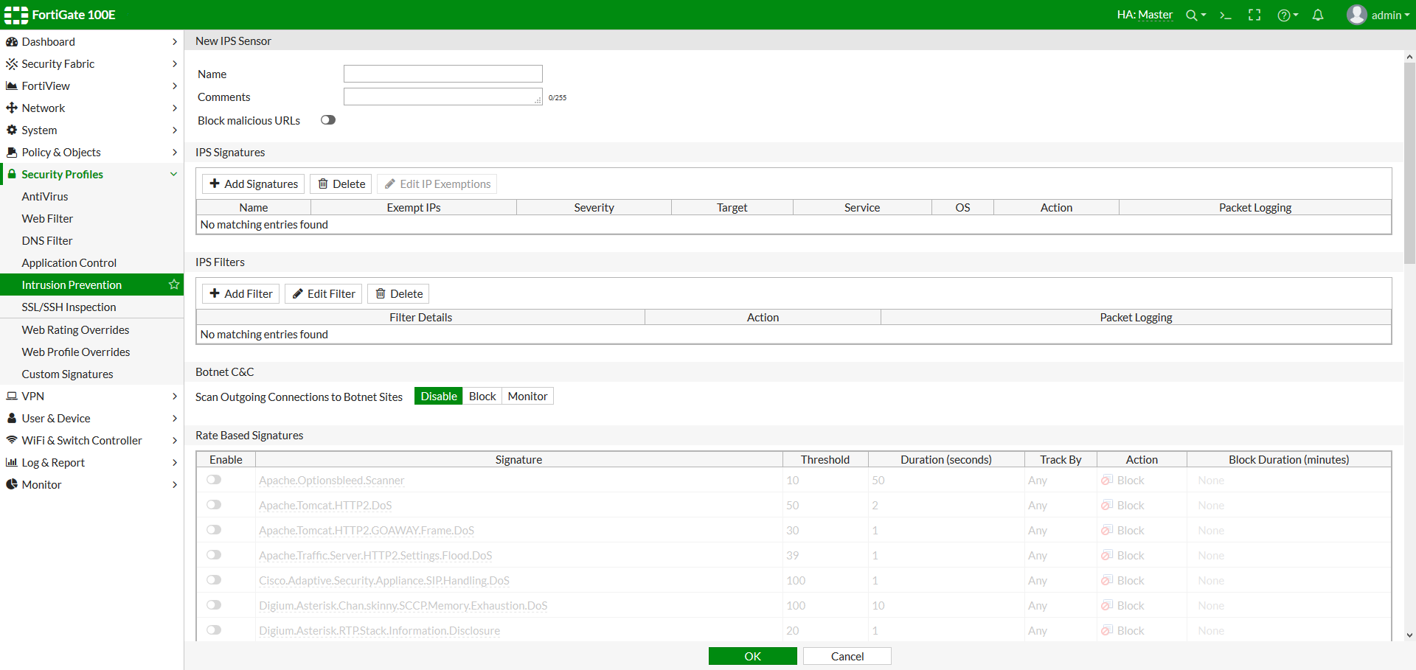Click the FortiGate logo icon
Screen dimensions: 1416x670
(x=16, y=15)
